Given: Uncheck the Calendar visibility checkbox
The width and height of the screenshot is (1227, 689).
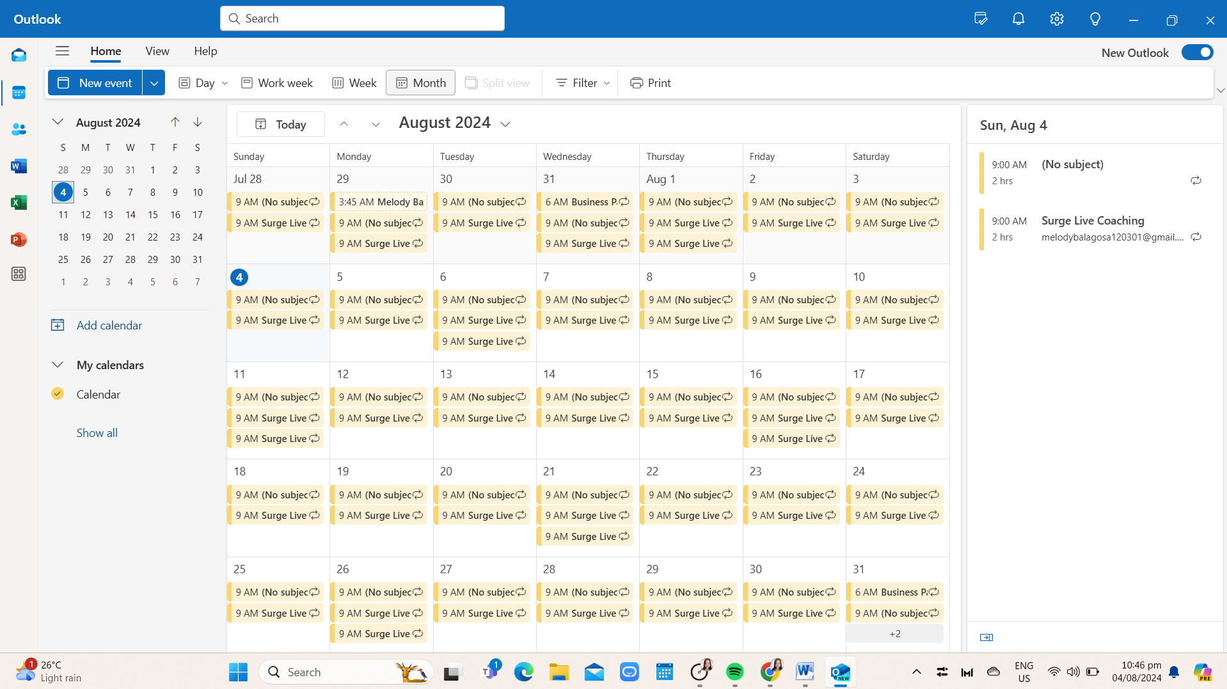Looking at the screenshot, I should (x=58, y=393).
